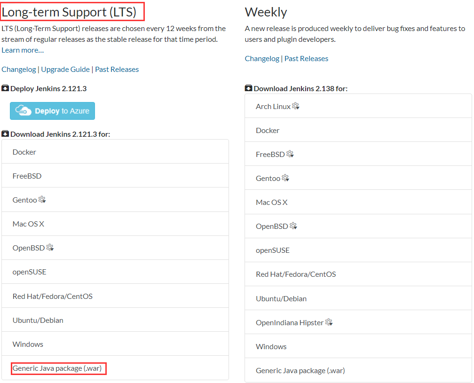Select Ubuntu/Debian in the LTS list
Viewport: 474px width, 383px height.
(115, 320)
